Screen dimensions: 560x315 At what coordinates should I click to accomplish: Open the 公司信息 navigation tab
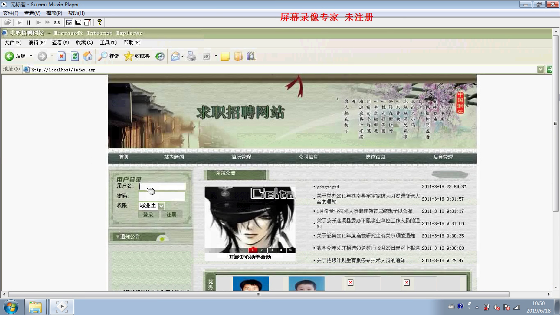point(308,157)
